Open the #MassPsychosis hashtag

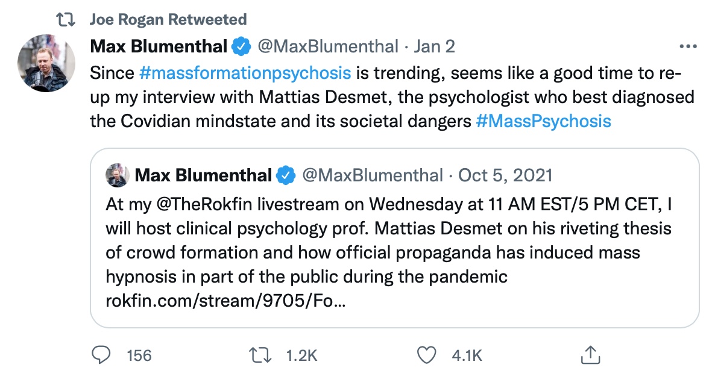tap(543, 121)
